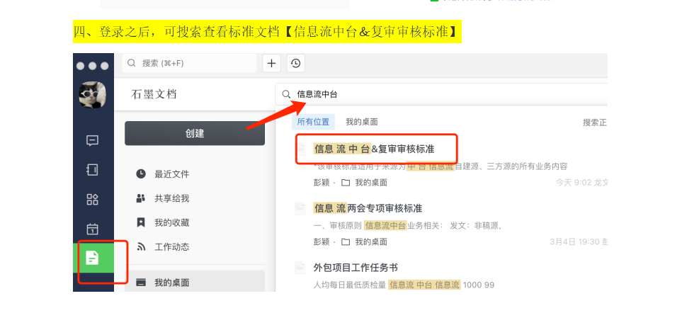Click the yellow highlighted heading 四、登录之后

[x=267, y=32]
